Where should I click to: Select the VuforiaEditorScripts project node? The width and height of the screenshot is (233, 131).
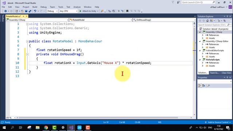pos(215,51)
